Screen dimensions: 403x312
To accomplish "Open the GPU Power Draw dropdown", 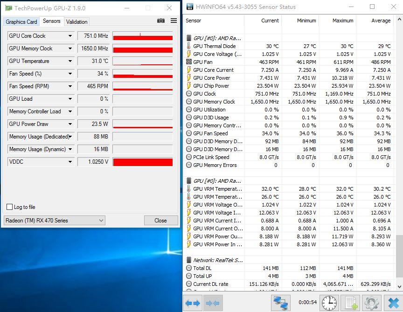I will tap(70, 124).
